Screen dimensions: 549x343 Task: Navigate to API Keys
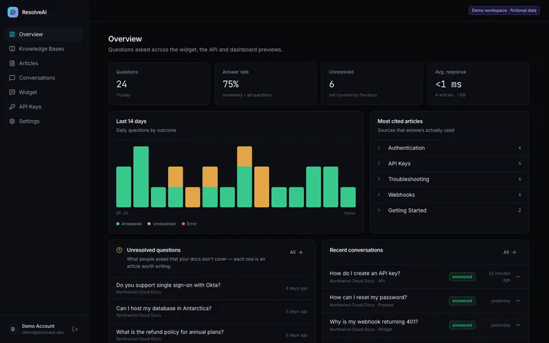tap(44, 107)
